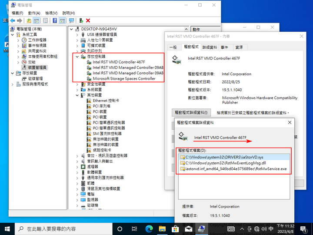The height and width of the screenshot is (235, 313).
Task: Click the 滑鼠及其他指標裝置 icon
Action: [x=83, y=188]
